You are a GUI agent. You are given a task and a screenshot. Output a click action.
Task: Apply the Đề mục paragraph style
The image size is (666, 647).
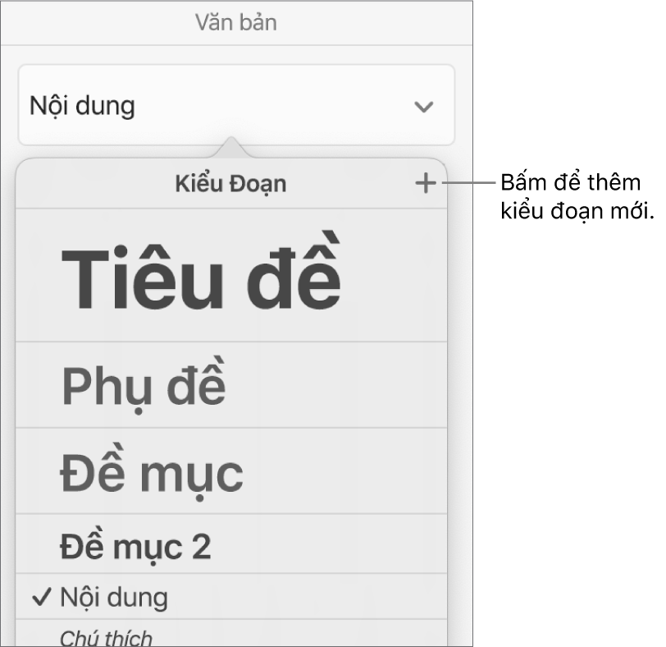231,471
